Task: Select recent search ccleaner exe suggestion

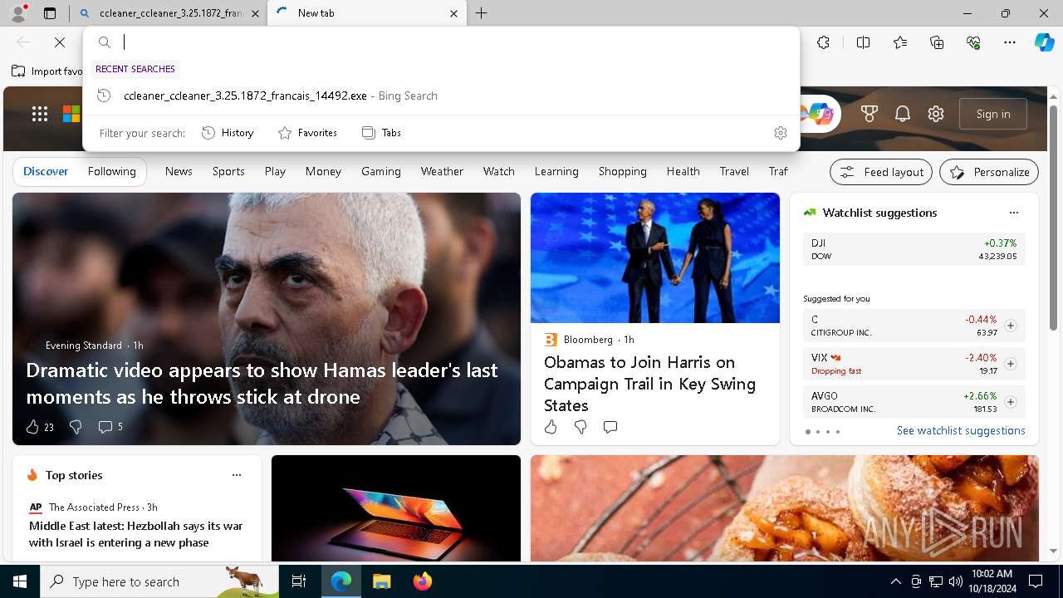Action: tap(441, 96)
